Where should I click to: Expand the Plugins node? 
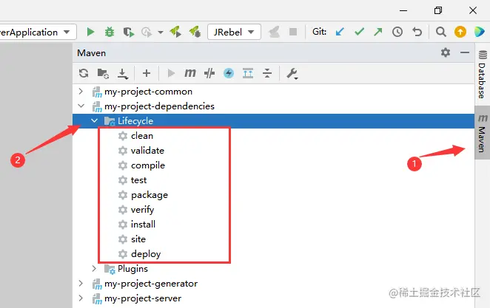94,268
